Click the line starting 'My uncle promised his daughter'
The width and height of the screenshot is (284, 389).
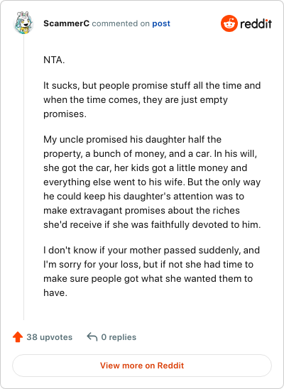tap(132, 139)
